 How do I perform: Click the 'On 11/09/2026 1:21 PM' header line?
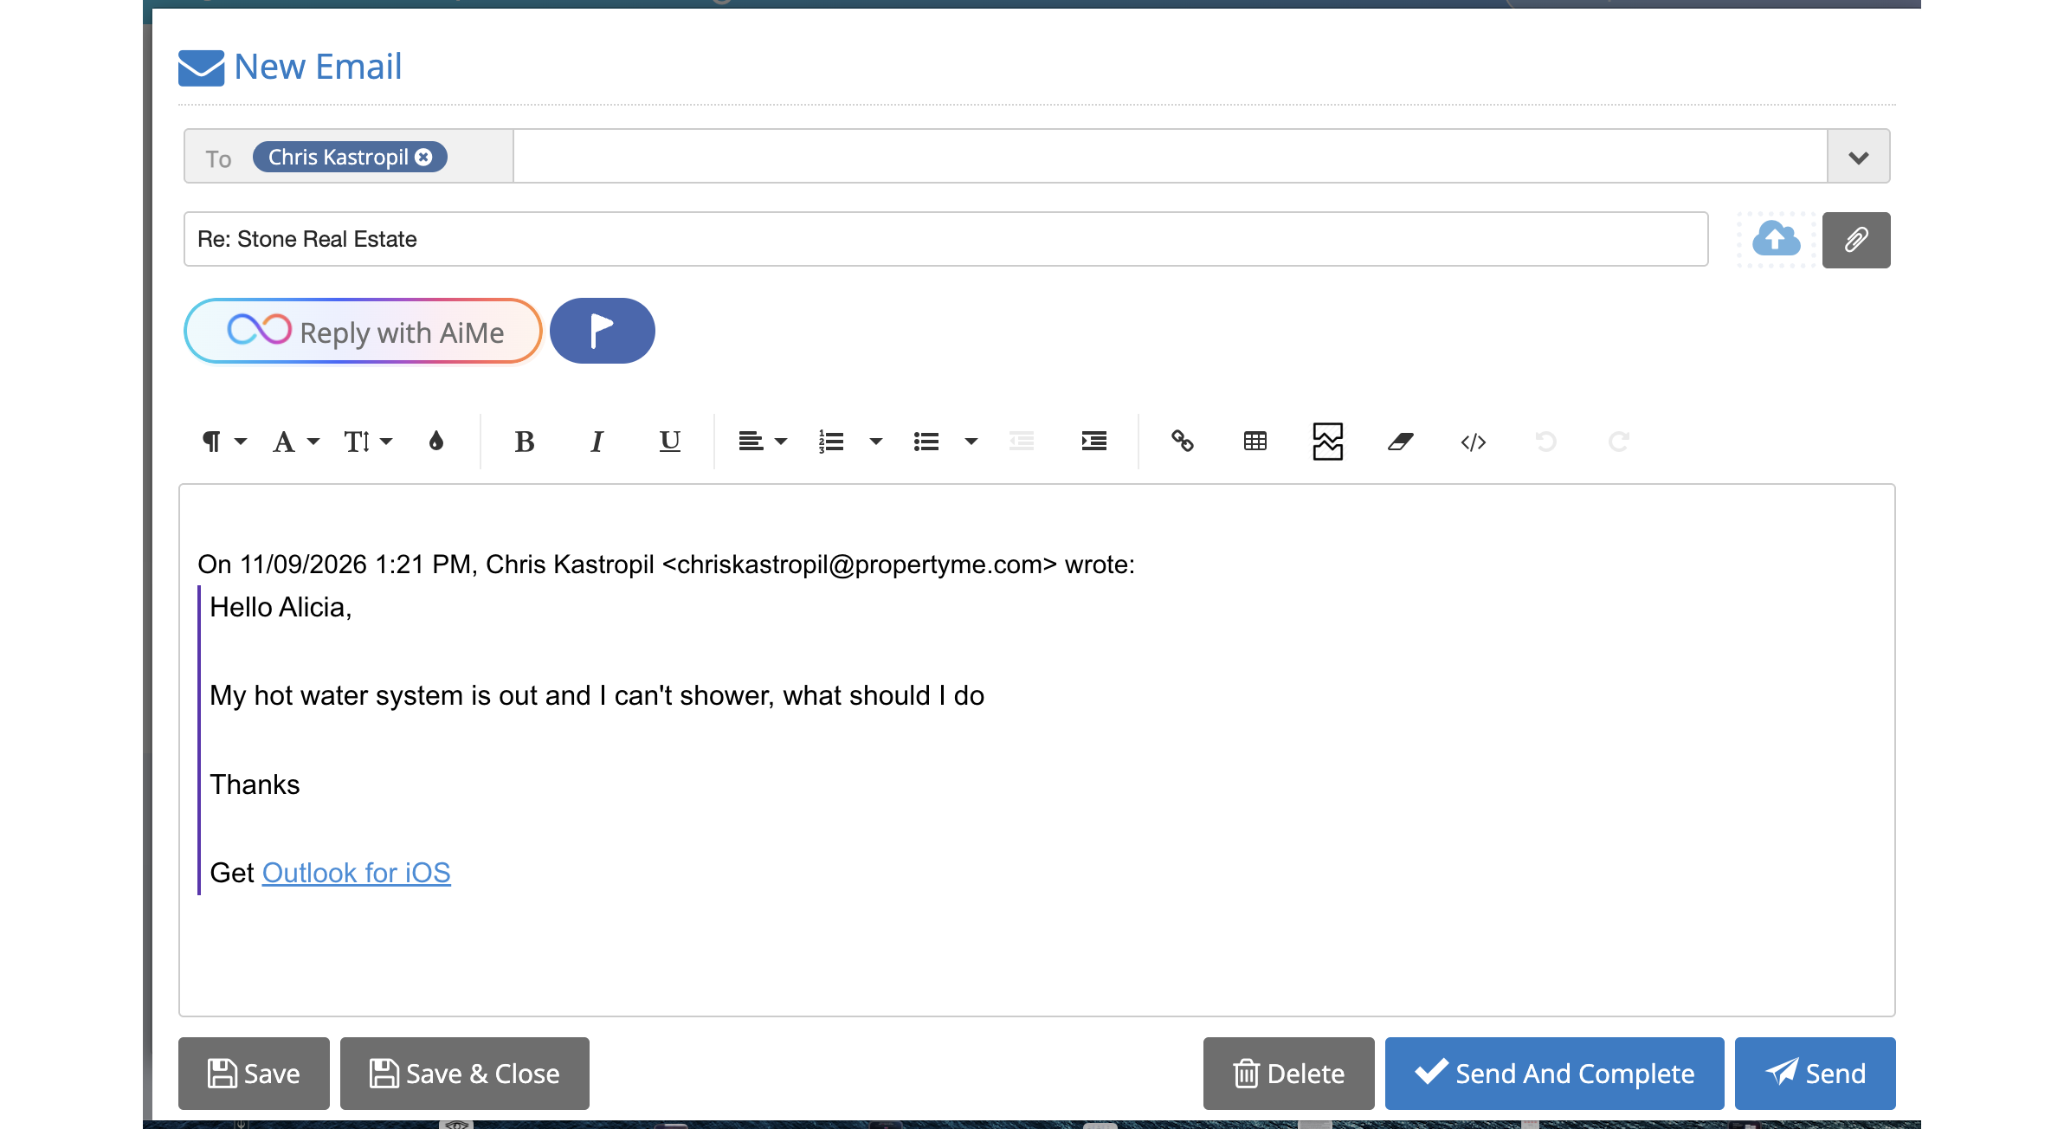click(666, 564)
